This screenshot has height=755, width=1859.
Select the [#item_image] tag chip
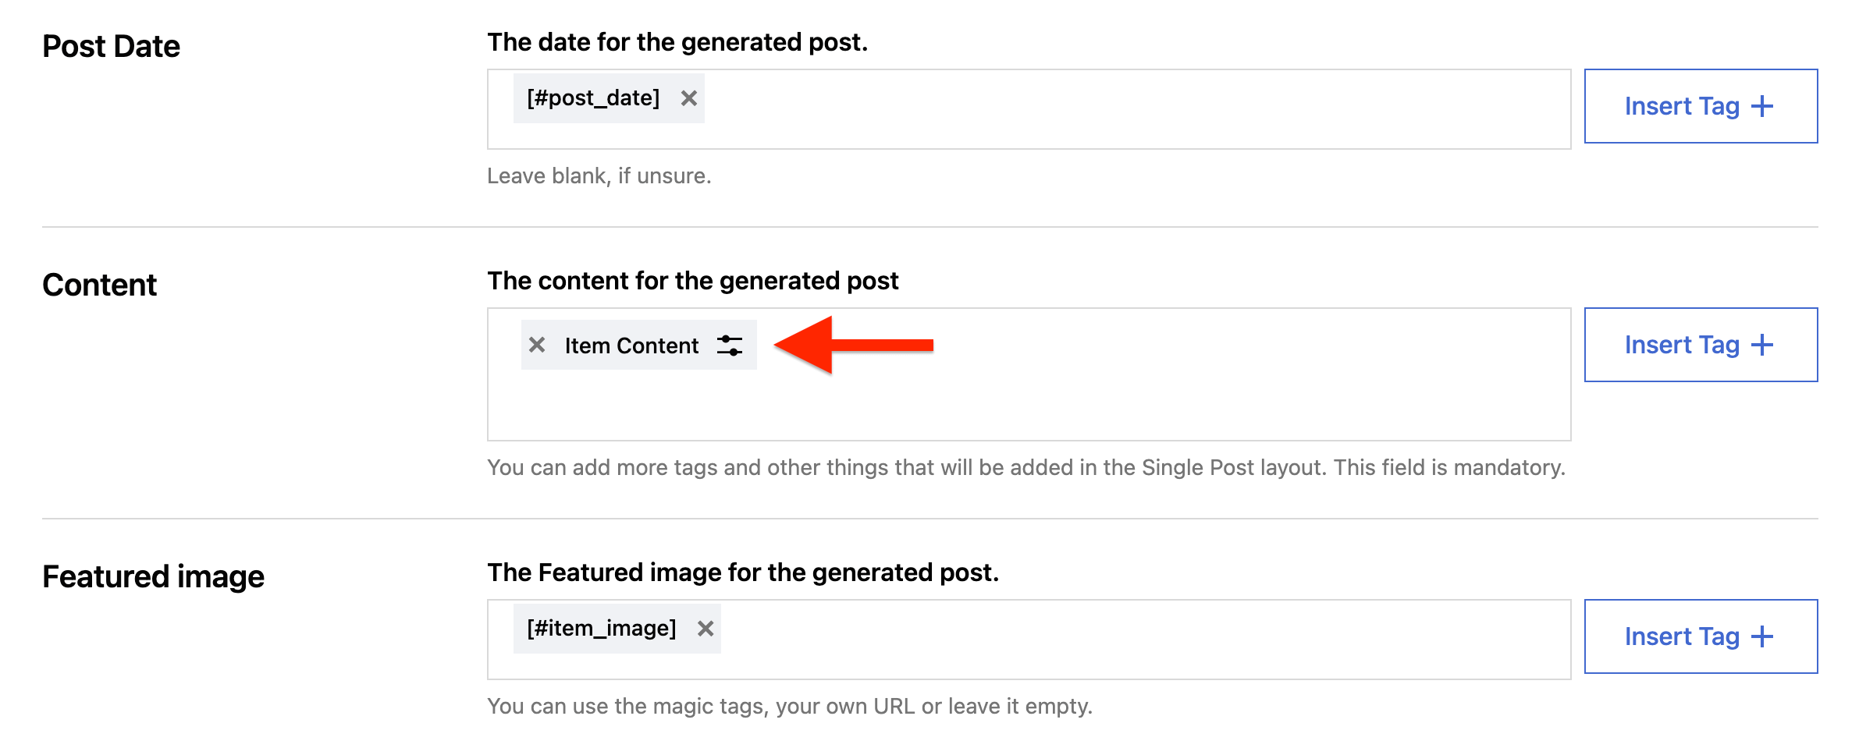601,629
